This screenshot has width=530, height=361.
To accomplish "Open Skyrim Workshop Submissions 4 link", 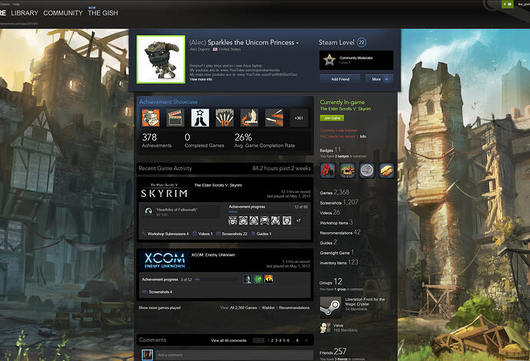I will tap(165, 234).
